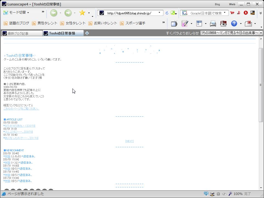The width and height of the screenshot is (264, 198).
Task: Switch to the 最新ブログ記事 tab
Action: 22,33
